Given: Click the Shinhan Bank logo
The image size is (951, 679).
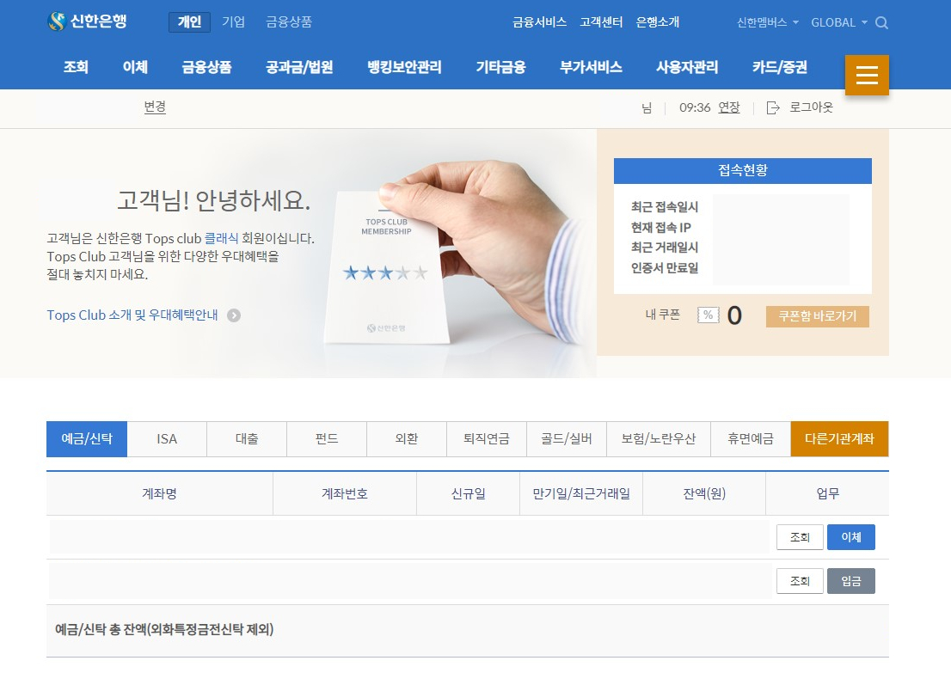Looking at the screenshot, I should pyautogui.click(x=87, y=21).
